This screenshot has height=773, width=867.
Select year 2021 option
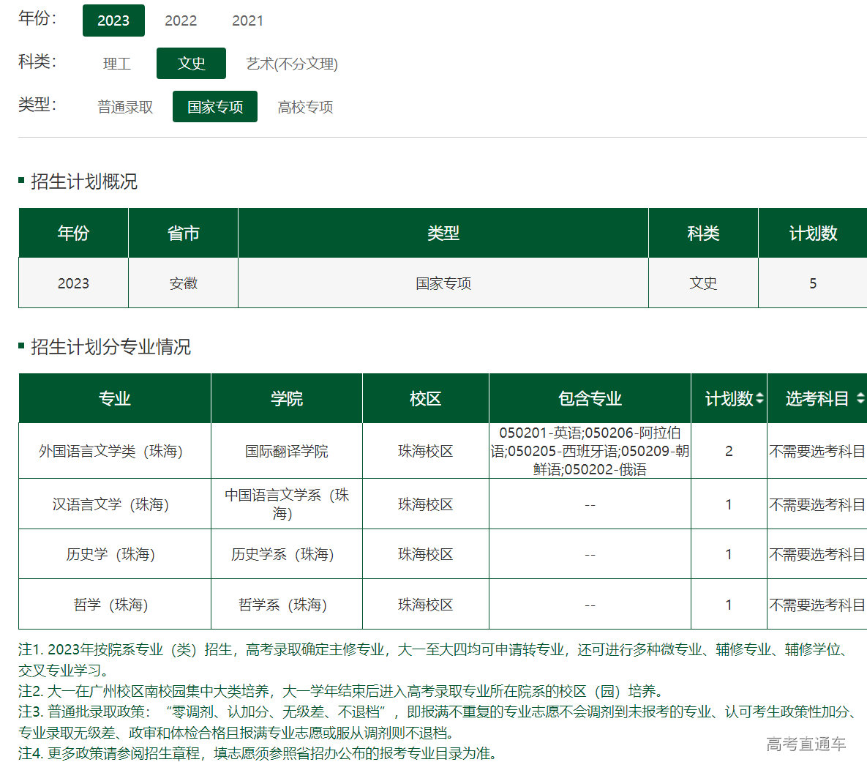[x=247, y=20]
